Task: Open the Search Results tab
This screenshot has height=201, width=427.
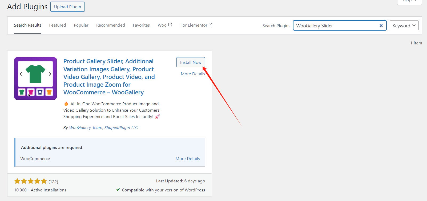Action: click(28, 25)
